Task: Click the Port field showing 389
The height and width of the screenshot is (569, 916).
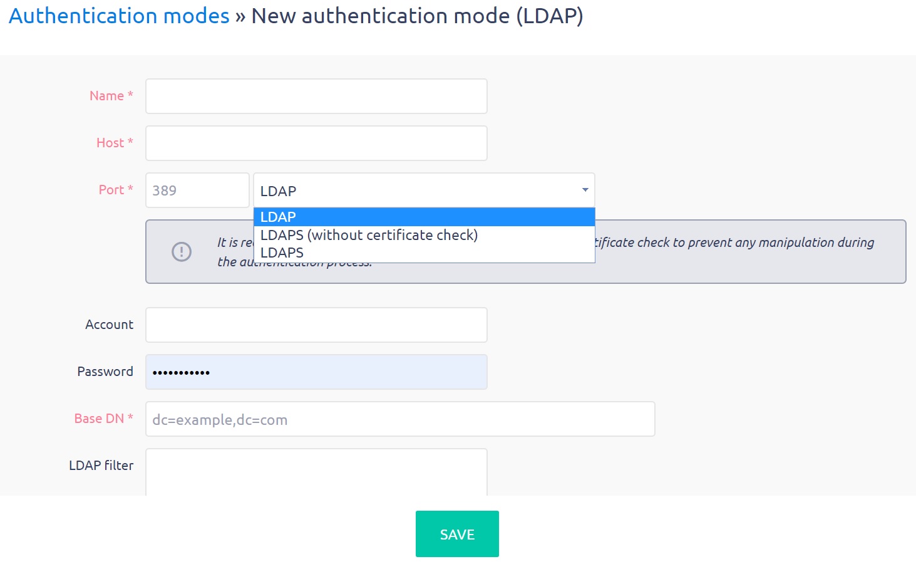Action: pyautogui.click(x=197, y=190)
